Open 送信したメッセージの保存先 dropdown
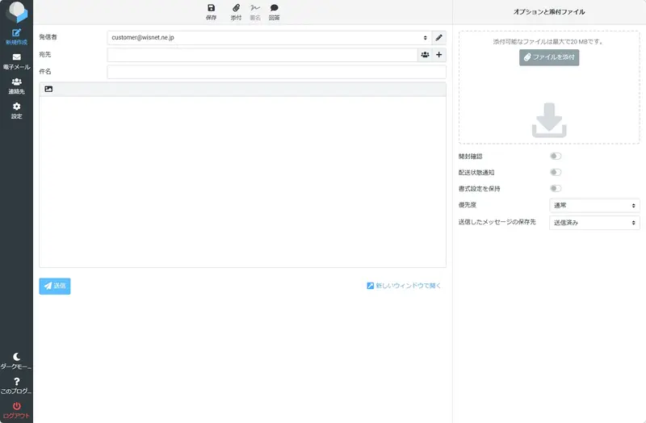This screenshot has height=423, width=646. [594, 223]
